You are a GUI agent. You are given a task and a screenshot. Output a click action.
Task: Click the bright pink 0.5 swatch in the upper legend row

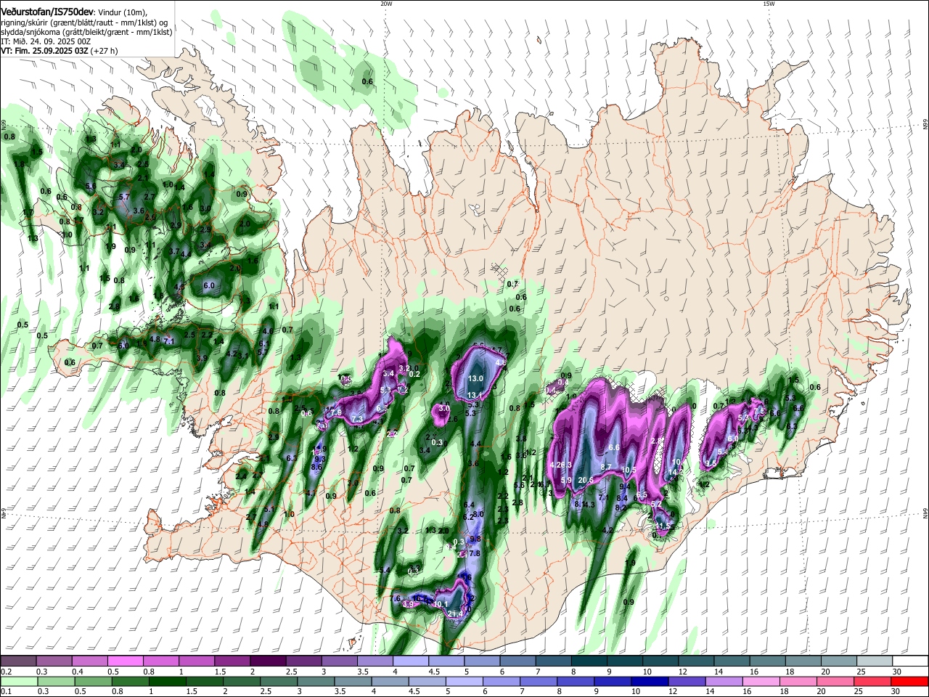pos(125,661)
